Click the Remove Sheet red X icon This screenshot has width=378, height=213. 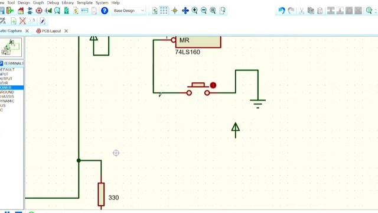tap(22, 21)
